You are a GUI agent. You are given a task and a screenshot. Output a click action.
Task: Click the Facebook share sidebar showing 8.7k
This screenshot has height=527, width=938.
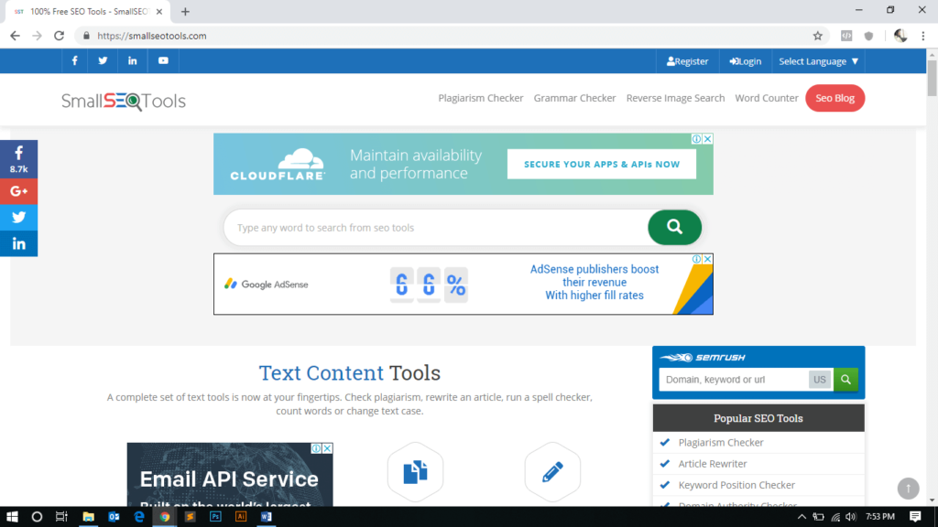point(18,161)
